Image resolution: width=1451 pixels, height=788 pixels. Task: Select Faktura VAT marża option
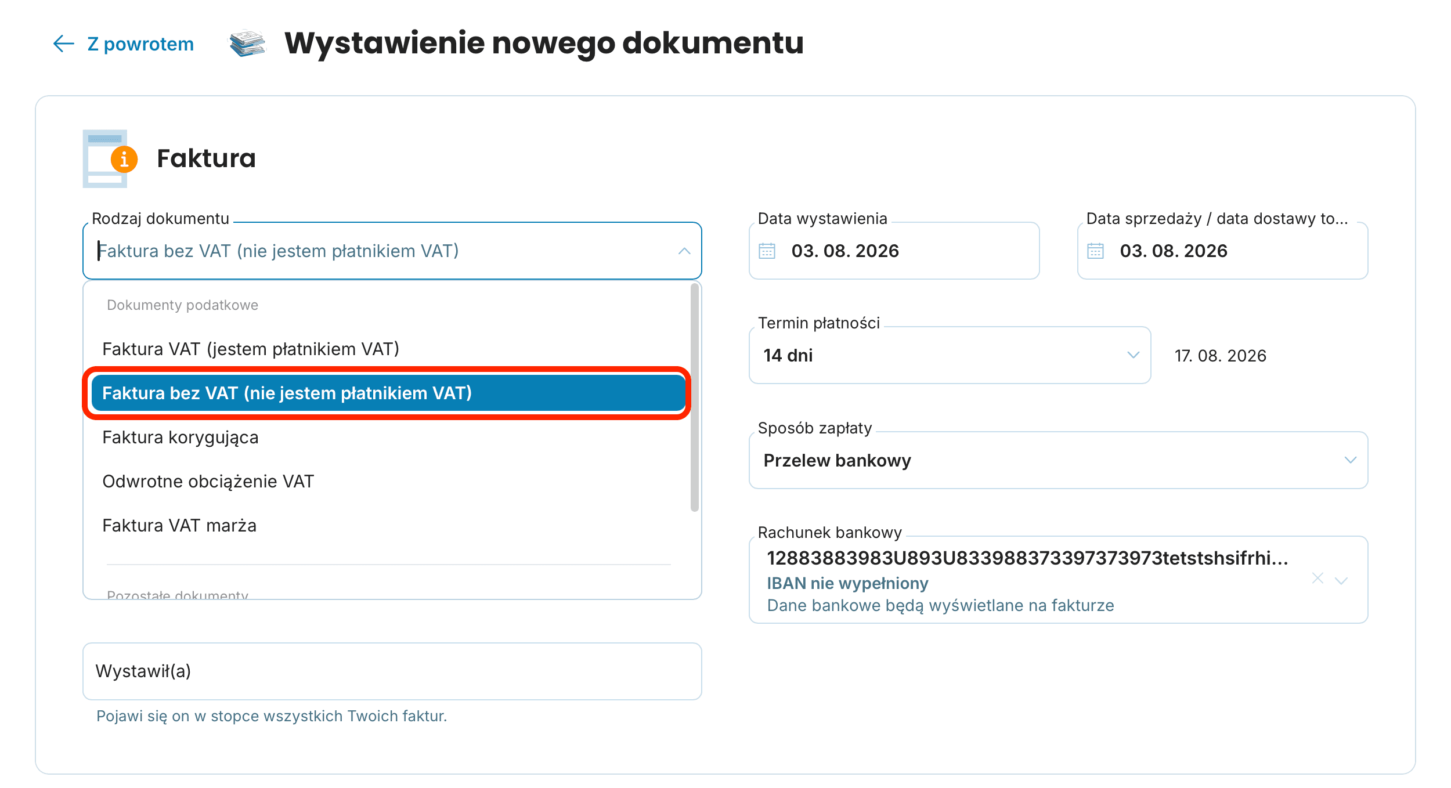point(388,525)
